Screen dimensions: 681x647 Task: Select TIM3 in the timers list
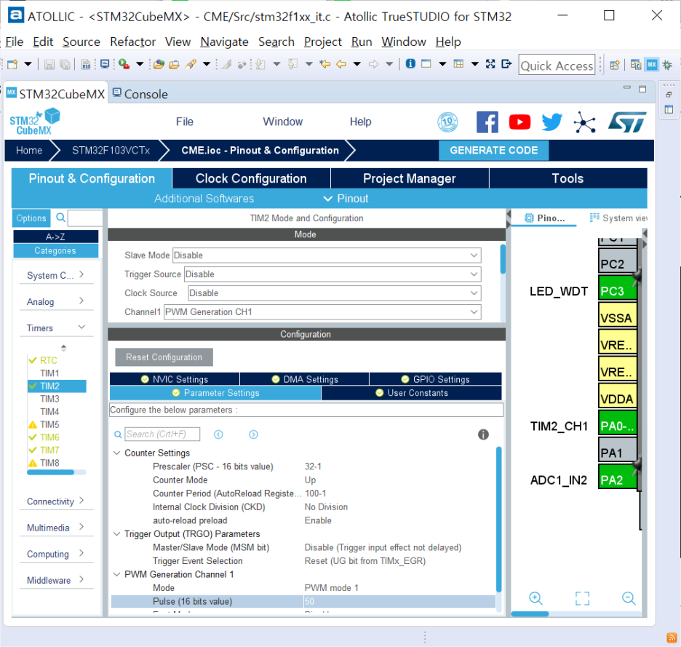coord(49,398)
